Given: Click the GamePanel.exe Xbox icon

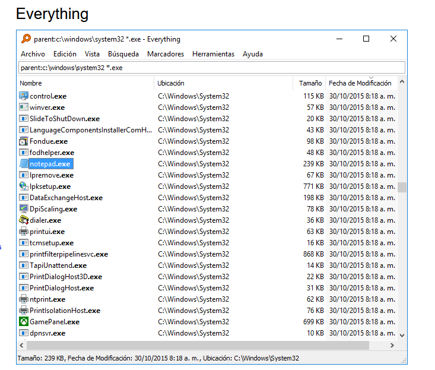Looking at the screenshot, I should click(24, 322).
